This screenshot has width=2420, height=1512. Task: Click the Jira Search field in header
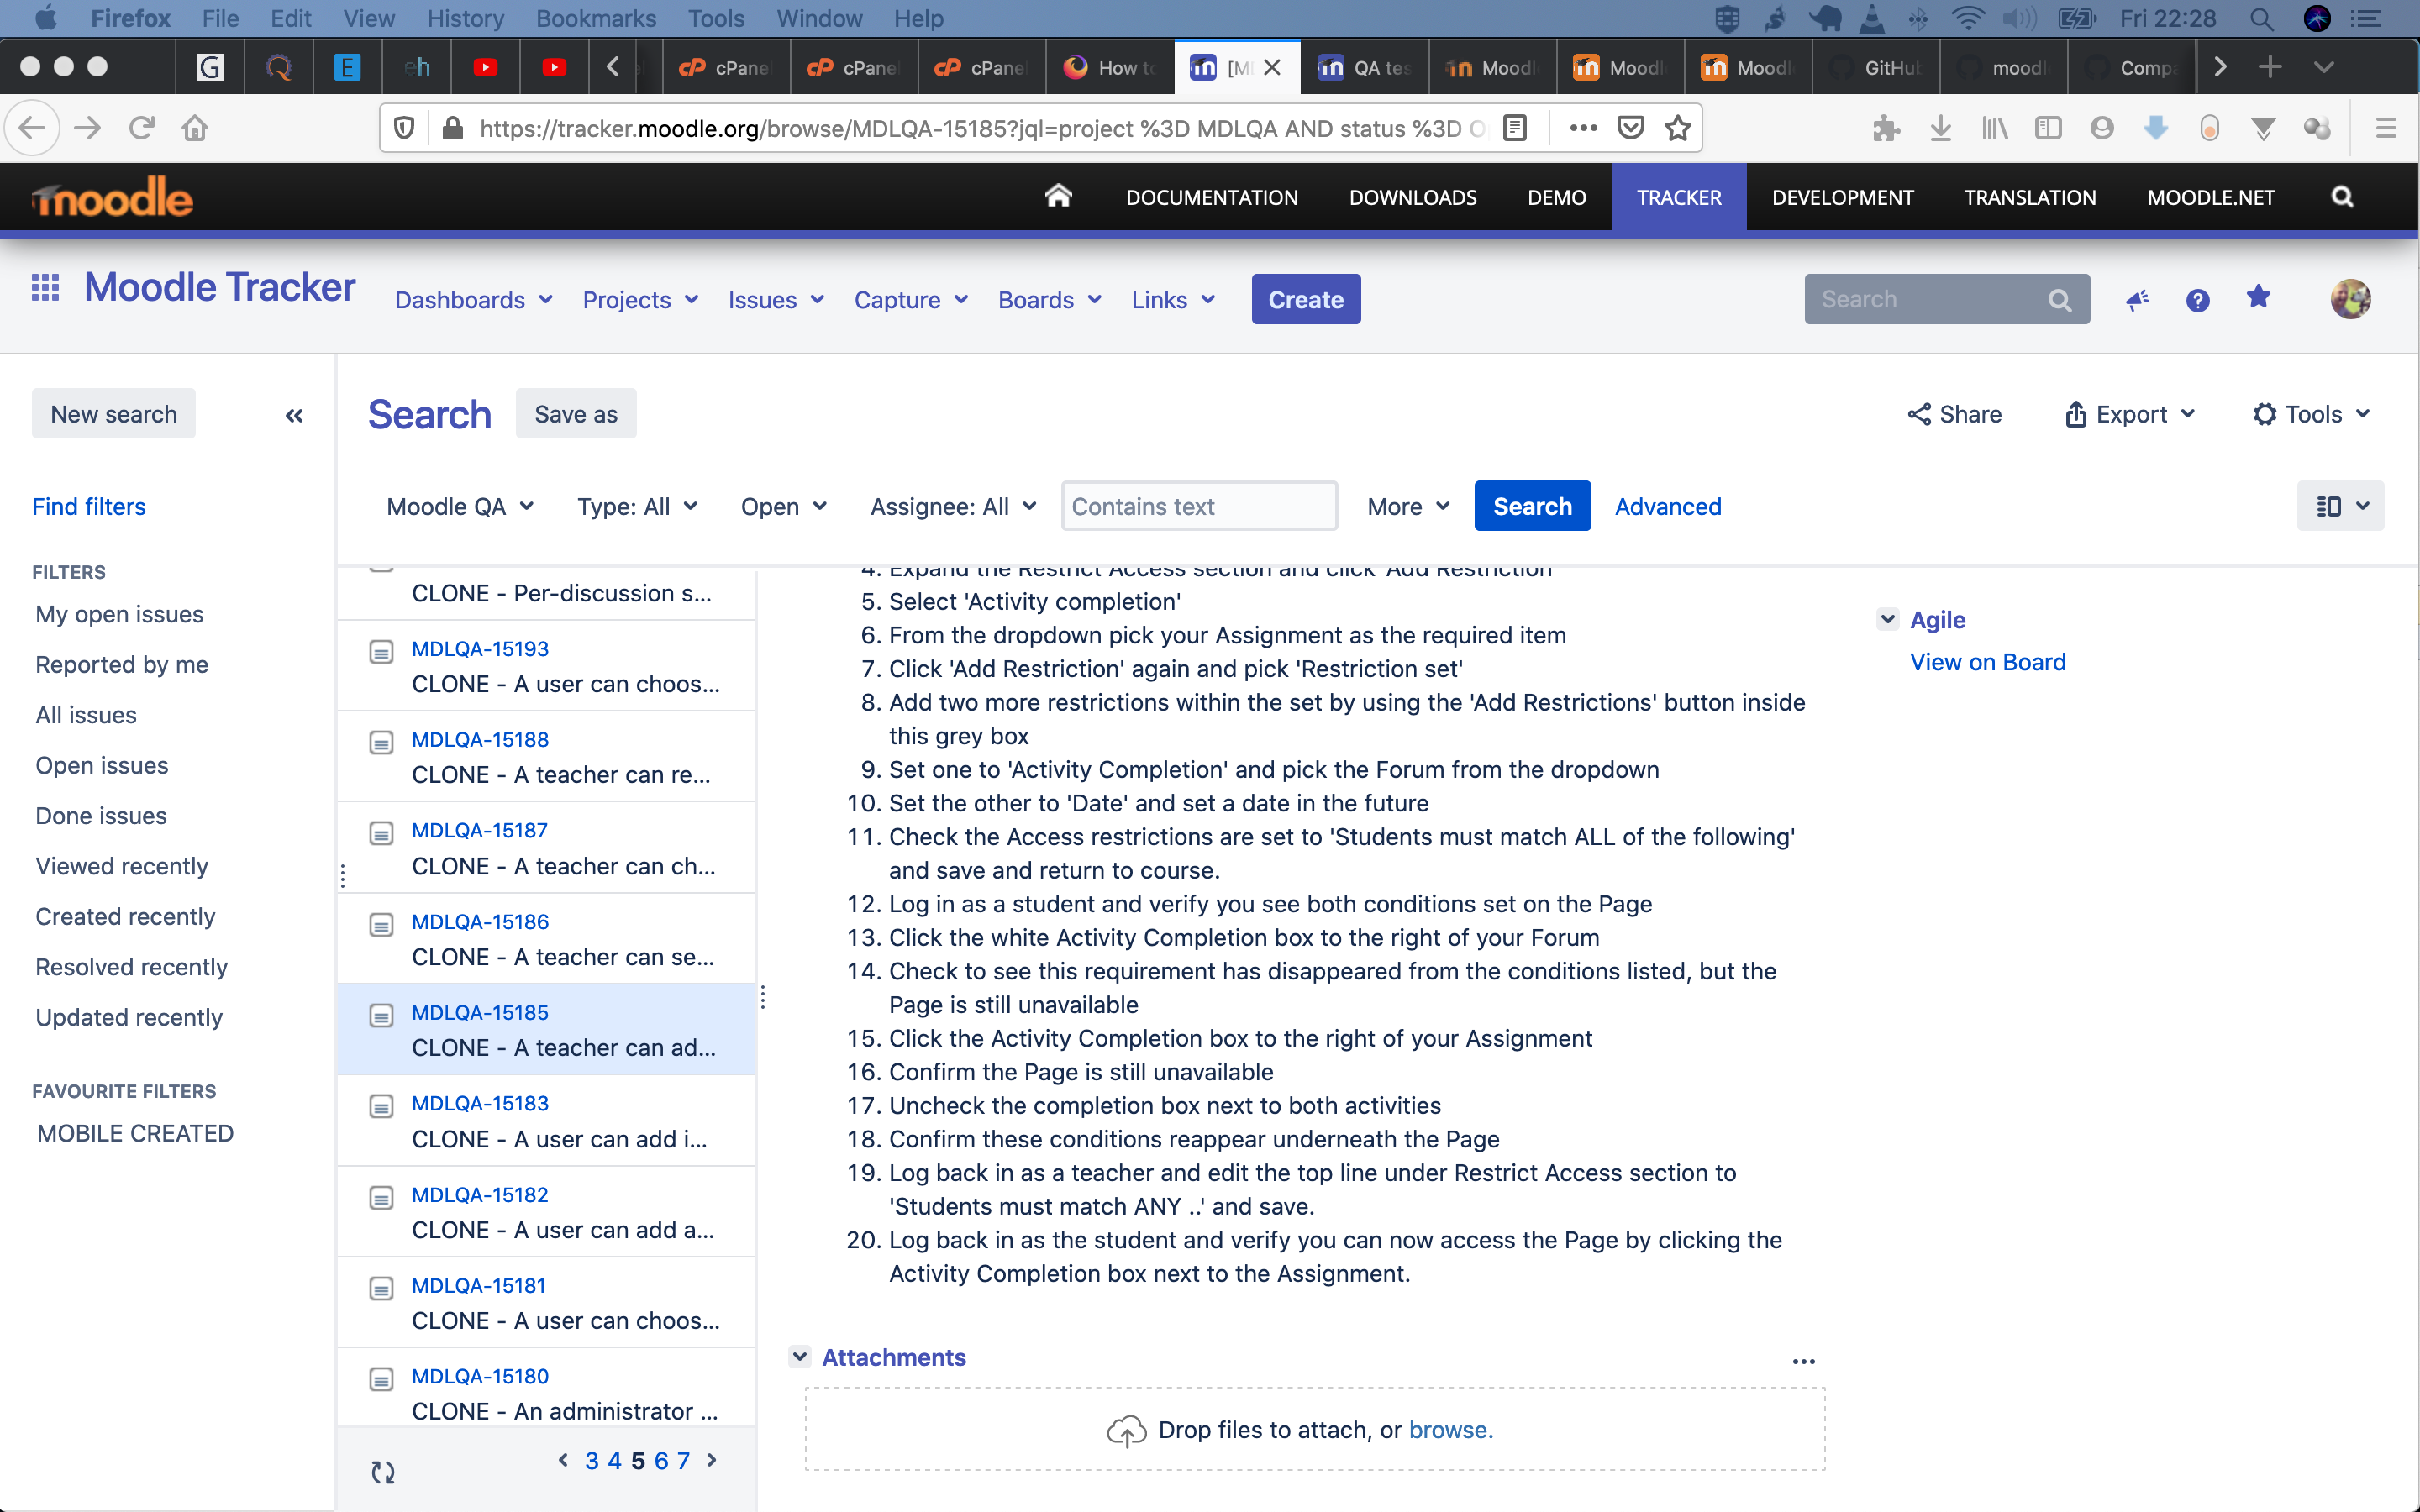(1946, 299)
